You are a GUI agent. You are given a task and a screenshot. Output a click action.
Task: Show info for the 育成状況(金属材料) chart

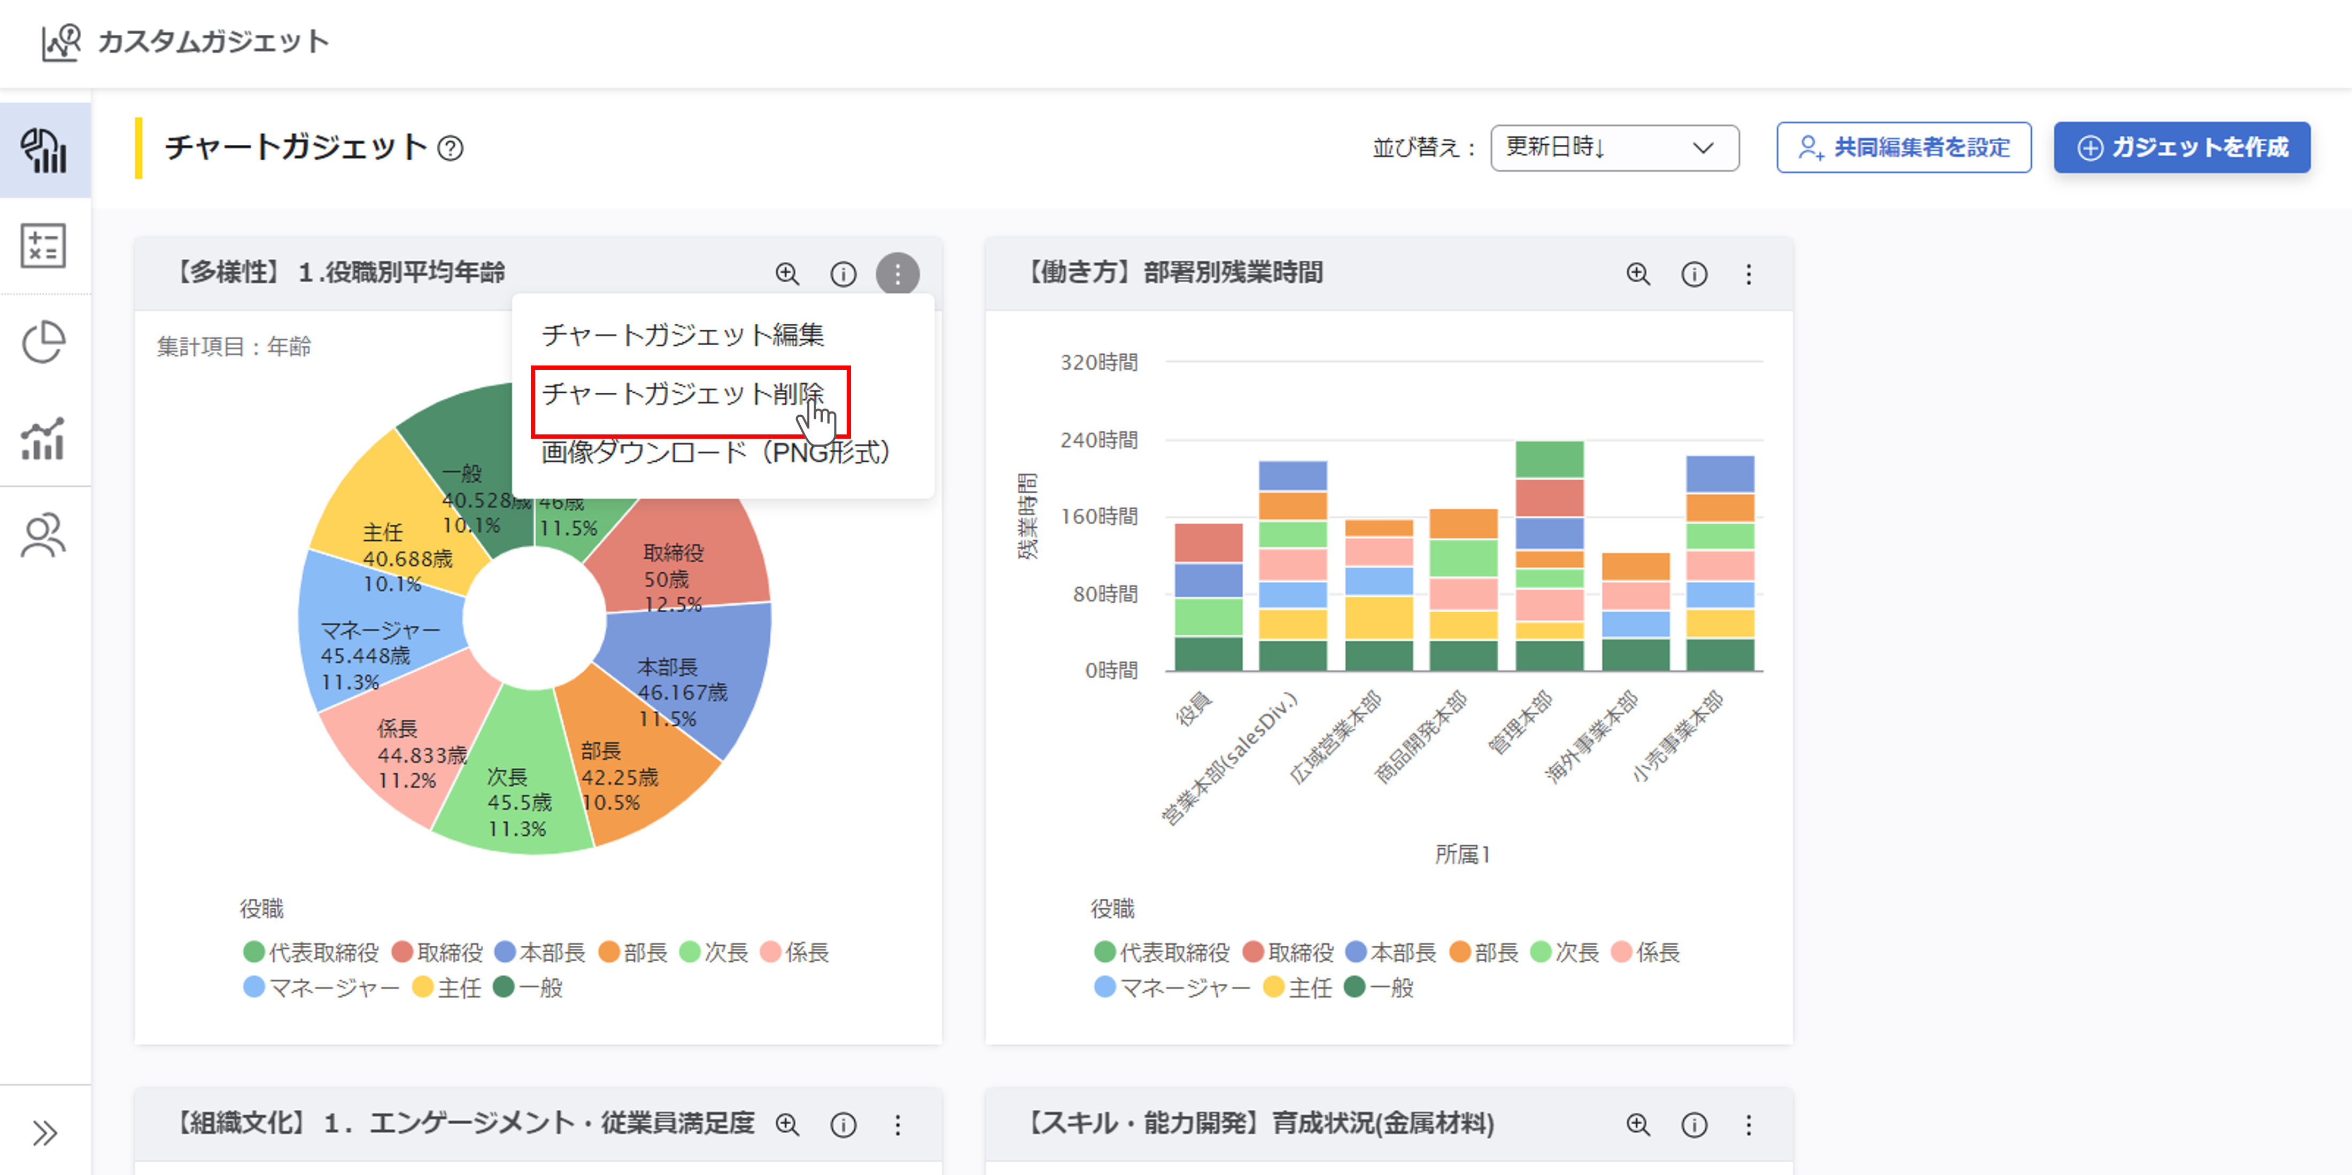point(1693,1125)
